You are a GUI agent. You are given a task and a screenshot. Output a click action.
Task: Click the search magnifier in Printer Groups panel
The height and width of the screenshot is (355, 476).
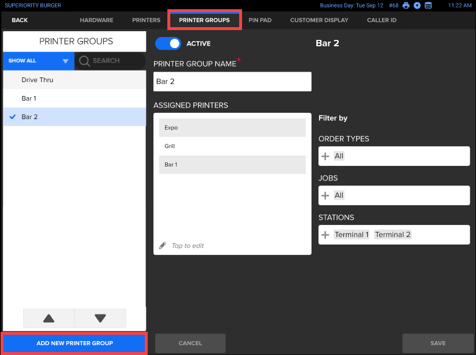tap(84, 61)
